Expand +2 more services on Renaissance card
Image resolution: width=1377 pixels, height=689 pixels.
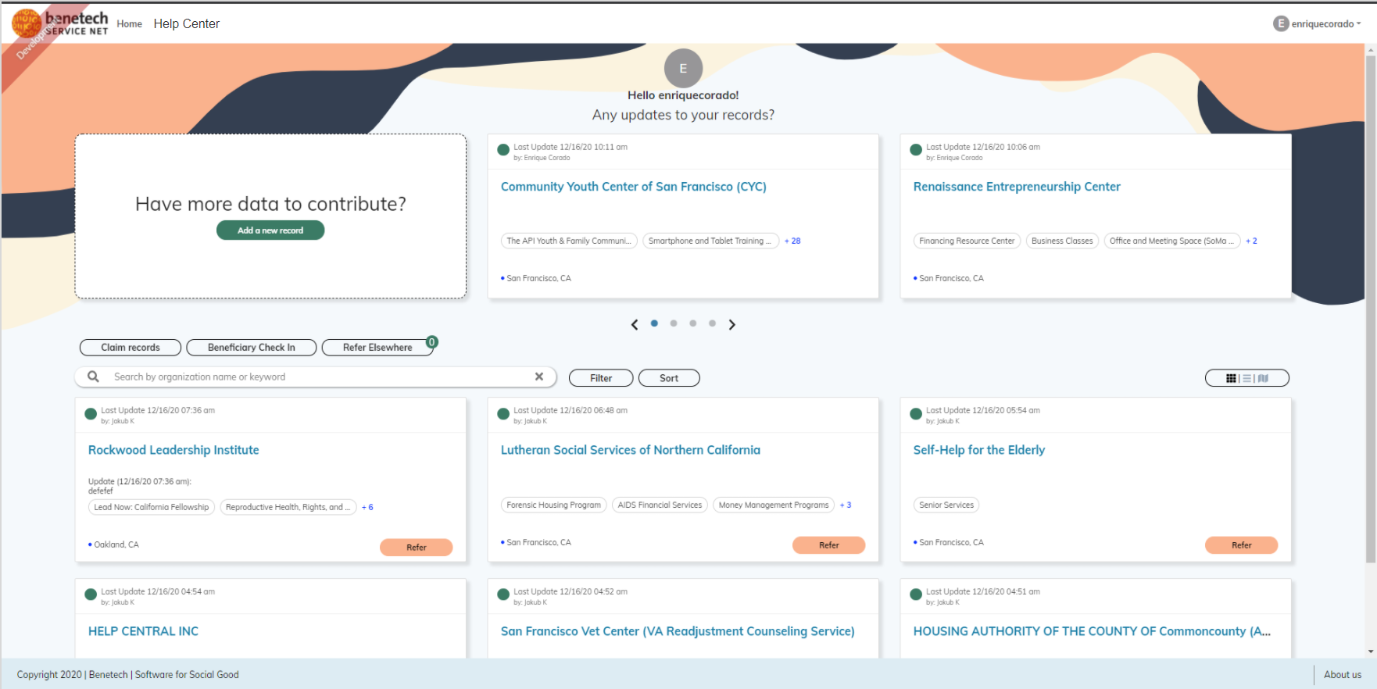pos(1251,241)
